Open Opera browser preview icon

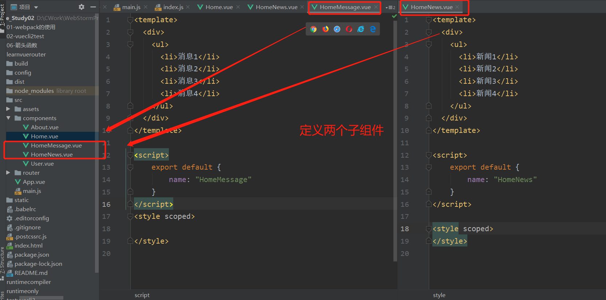coord(349,29)
